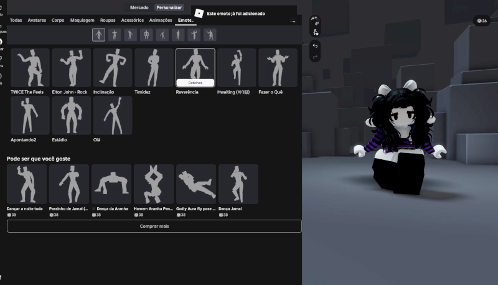Viewport: 498px width, 285px height.
Task: Click the Elton John - Rock label
Action: coord(70,92)
